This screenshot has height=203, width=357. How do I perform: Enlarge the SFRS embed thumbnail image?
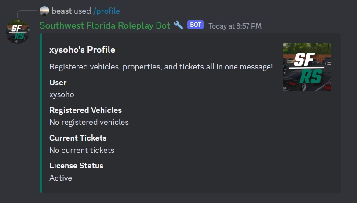tap(307, 67)
